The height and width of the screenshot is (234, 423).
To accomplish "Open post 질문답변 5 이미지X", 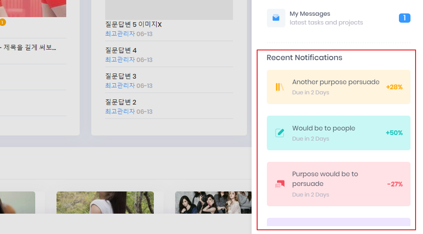I will coord(133,25).
